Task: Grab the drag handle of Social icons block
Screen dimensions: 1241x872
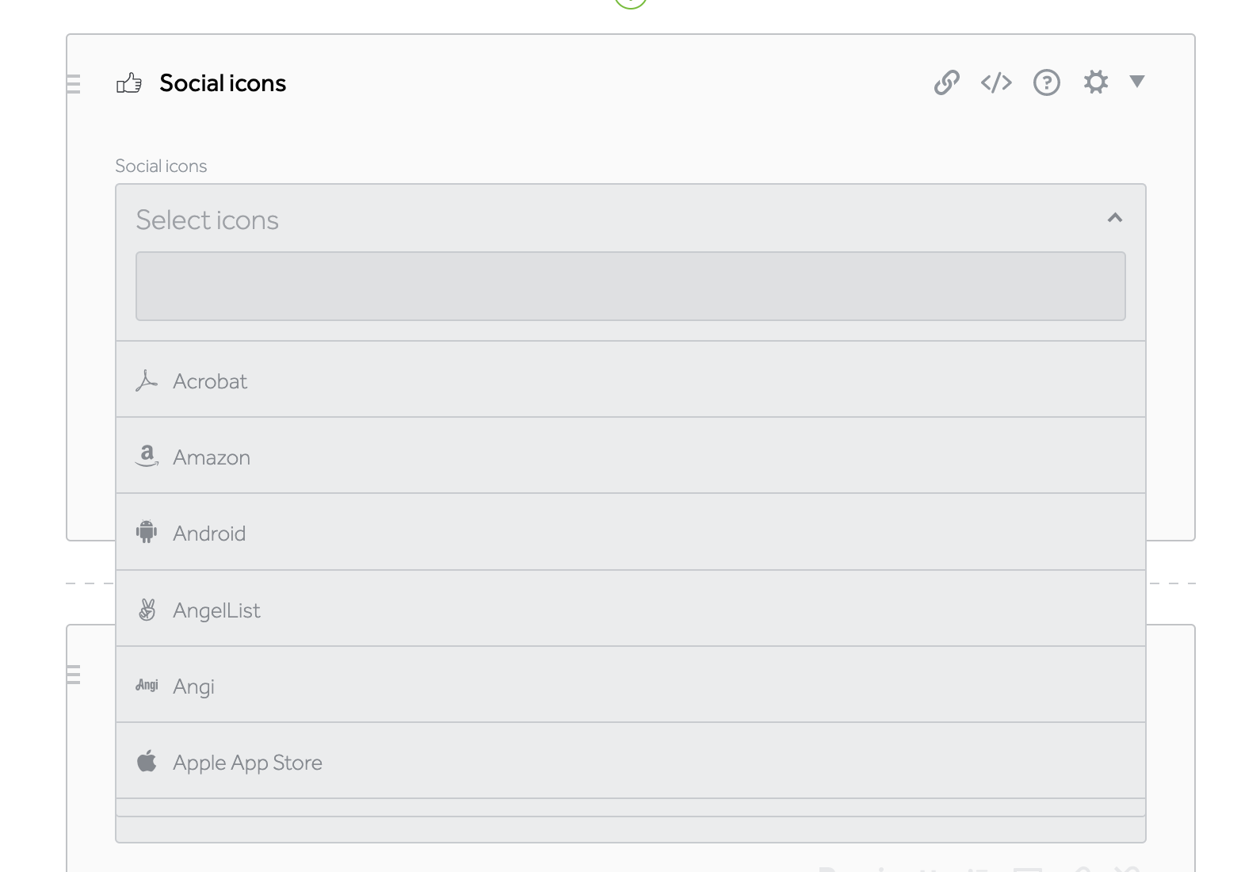Action: point(74,83)
